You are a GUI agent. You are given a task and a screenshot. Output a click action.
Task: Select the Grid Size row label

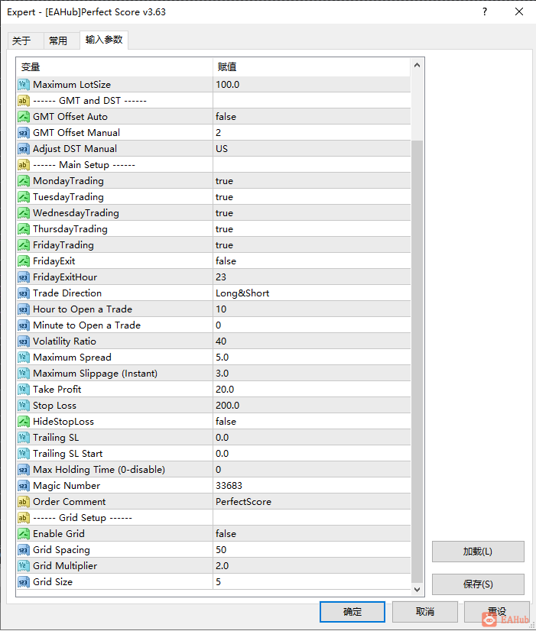pos(53,582)
